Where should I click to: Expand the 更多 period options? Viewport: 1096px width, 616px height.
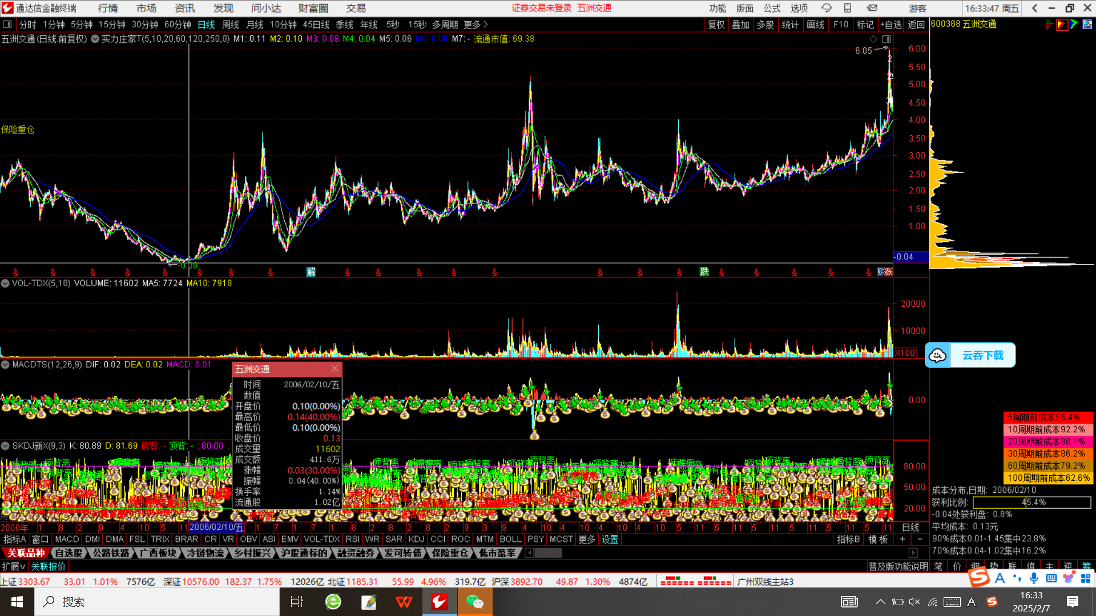pyautogui.click(x=476, y=25)
